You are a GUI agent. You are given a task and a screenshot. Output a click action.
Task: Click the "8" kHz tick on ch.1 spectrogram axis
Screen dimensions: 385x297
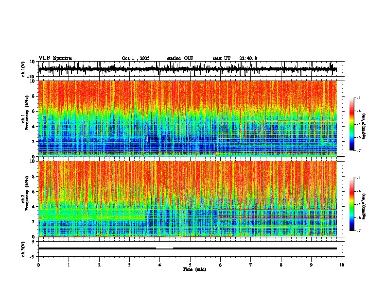click(34, 96)
